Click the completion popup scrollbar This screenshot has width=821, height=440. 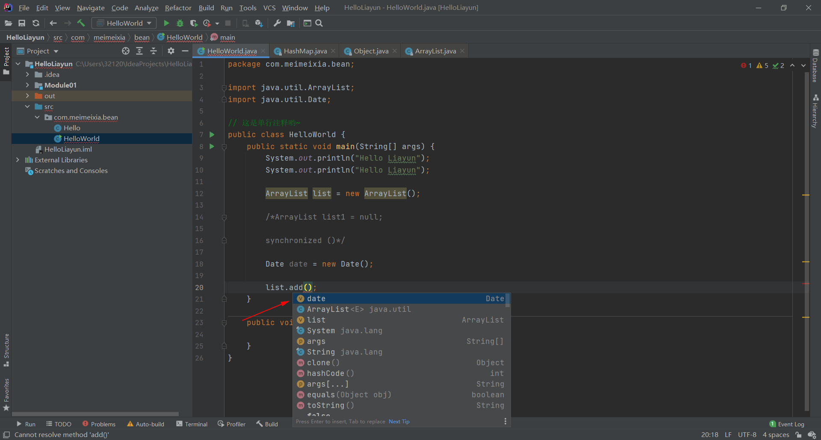pyautogui.click(x=508, y=301)
